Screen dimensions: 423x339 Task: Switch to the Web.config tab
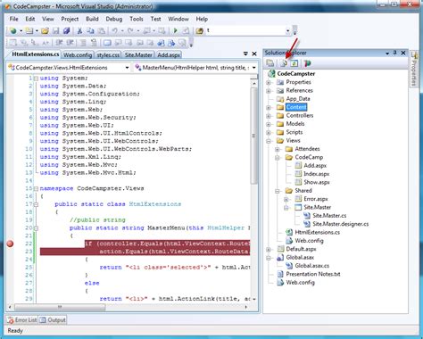tap(78, 55)
